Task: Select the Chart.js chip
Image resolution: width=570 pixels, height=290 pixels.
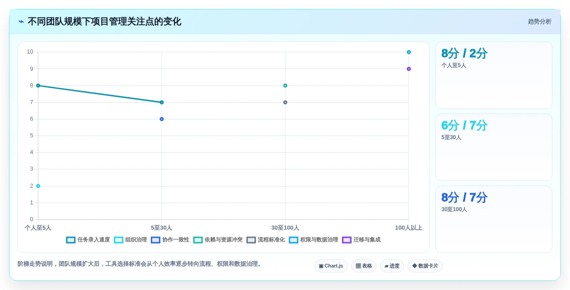Action: click(x=331, y=266)
